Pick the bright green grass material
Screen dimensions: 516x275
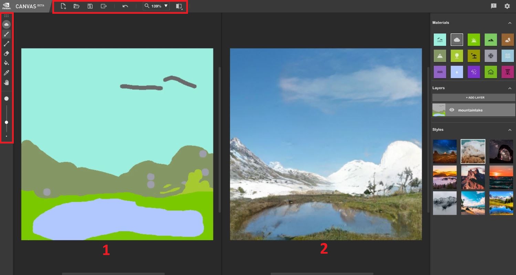[x=474, y=40]
